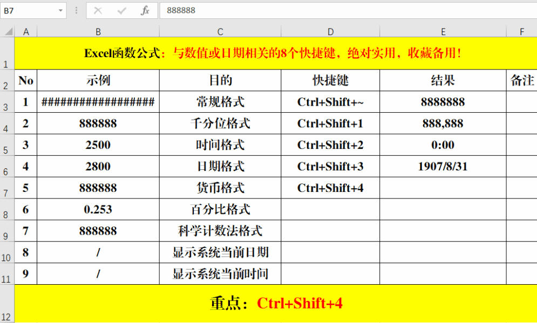This screenshot has height=323, width=537.
Task: Select row 3 header
Action: [7, 102]
